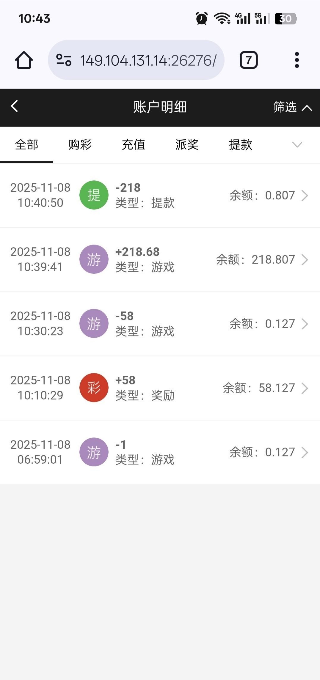320x680 pixels.
Task: Tap the purple 游 icon for -58 entry
Action: [94, 323]
